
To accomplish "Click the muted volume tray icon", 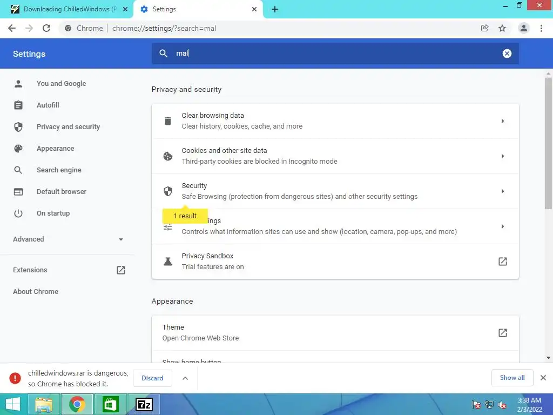I will (x=502, y=405).
